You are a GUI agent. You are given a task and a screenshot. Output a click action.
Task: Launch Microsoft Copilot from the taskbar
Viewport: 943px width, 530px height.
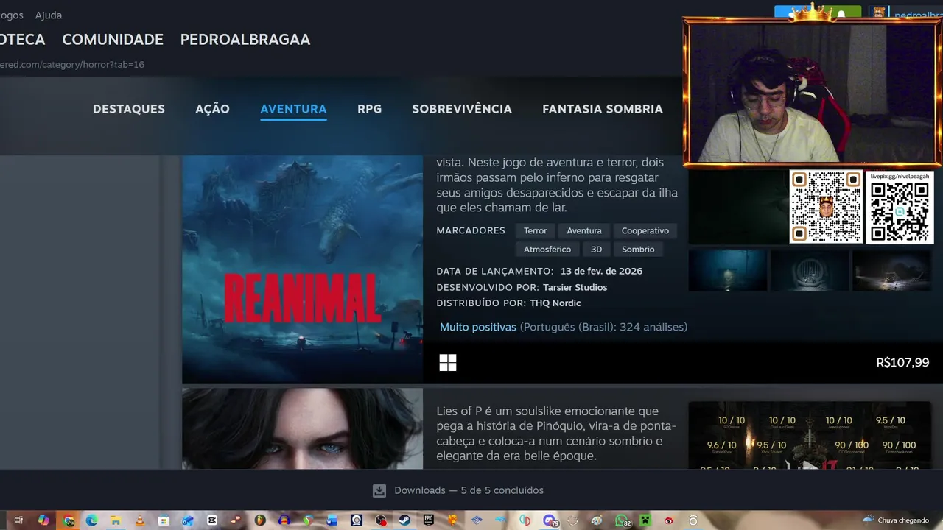tap(43, 520)
